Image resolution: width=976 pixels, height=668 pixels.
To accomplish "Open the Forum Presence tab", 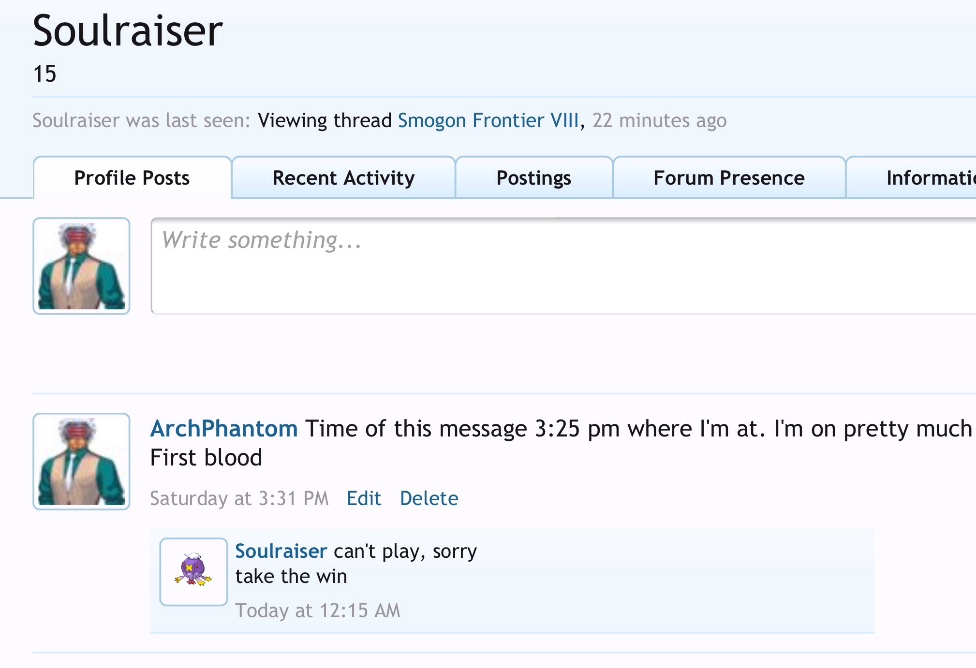I will click(x=729, y=178).
